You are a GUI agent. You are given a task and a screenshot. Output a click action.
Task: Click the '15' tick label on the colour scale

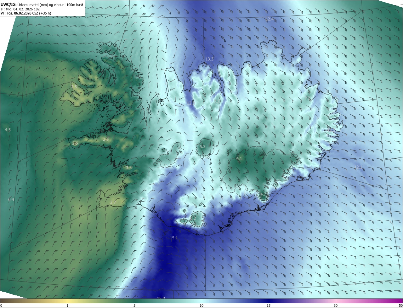[269, 305]
